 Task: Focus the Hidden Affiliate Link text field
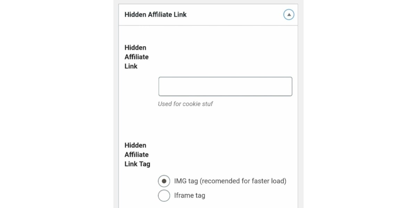pyautogui.click(x=225, y=87)
